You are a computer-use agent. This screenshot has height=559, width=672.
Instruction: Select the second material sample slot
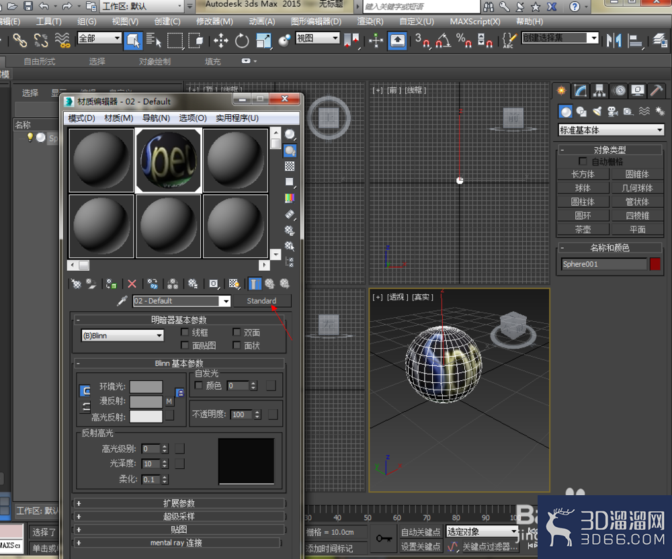168,160
